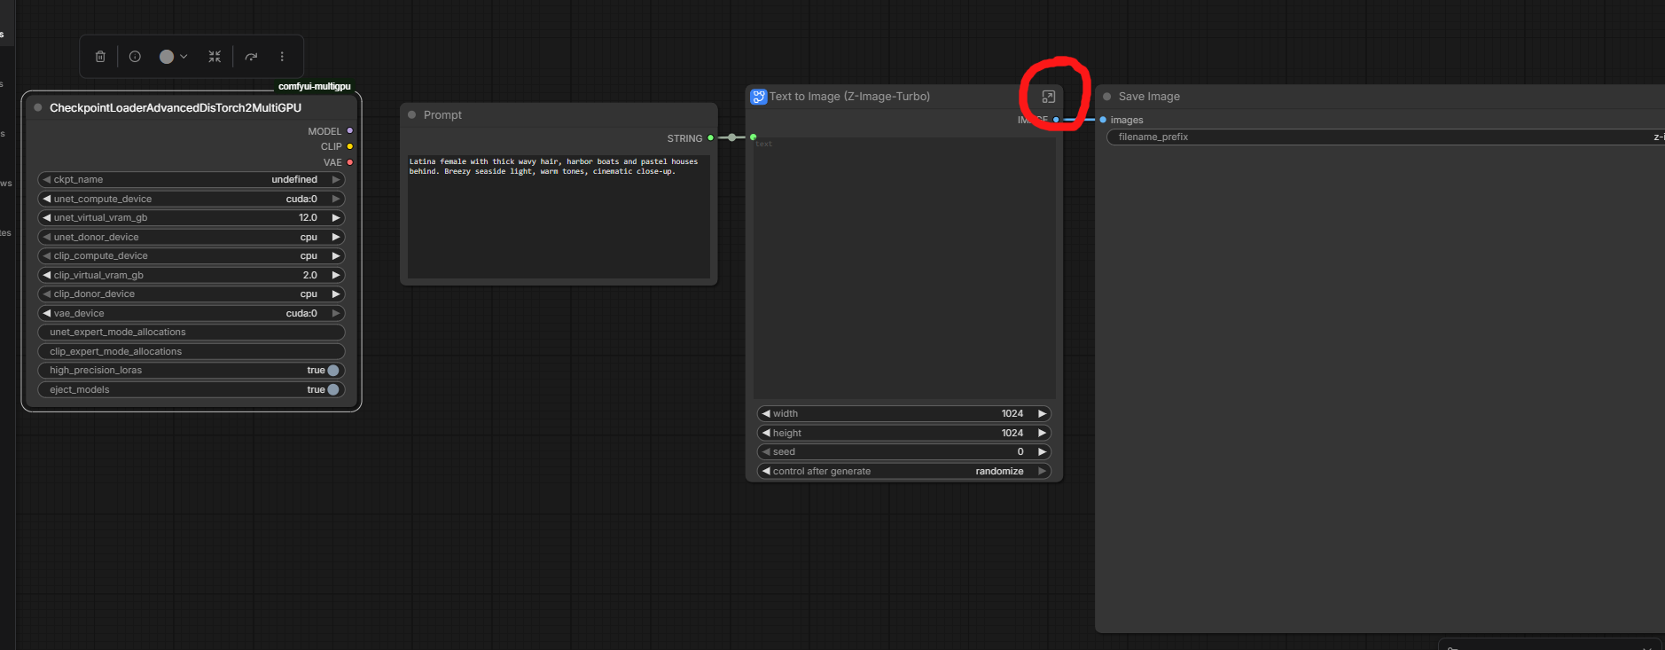Increase clip_virtual_vram_gb with right arrow
1665x650 pixels.
coord(336,275)
